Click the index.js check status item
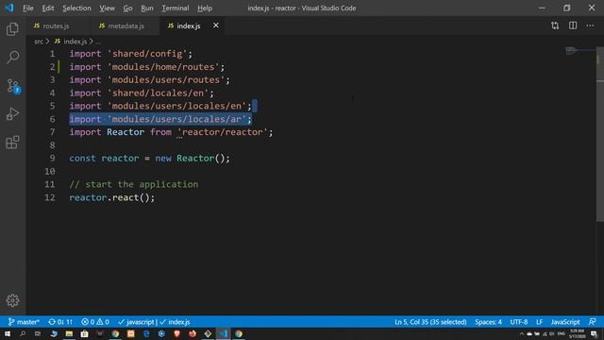The height and width of the screenshot is (340, 604). click(x=175, y=322)
